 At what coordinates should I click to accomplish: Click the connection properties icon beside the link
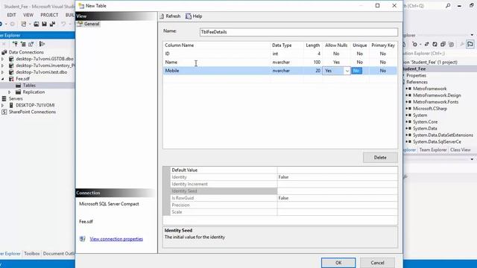click(x=83, y=239)
